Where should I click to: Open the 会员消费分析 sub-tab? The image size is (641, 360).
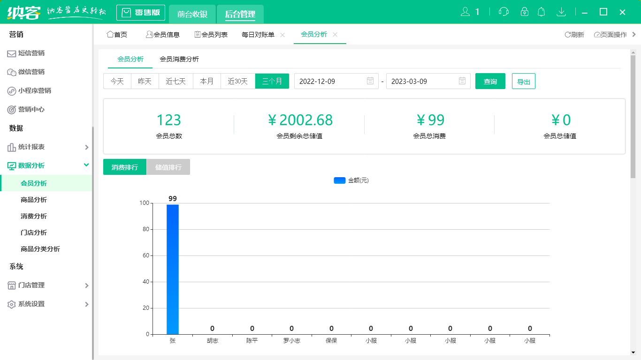(x=179, y=59)
